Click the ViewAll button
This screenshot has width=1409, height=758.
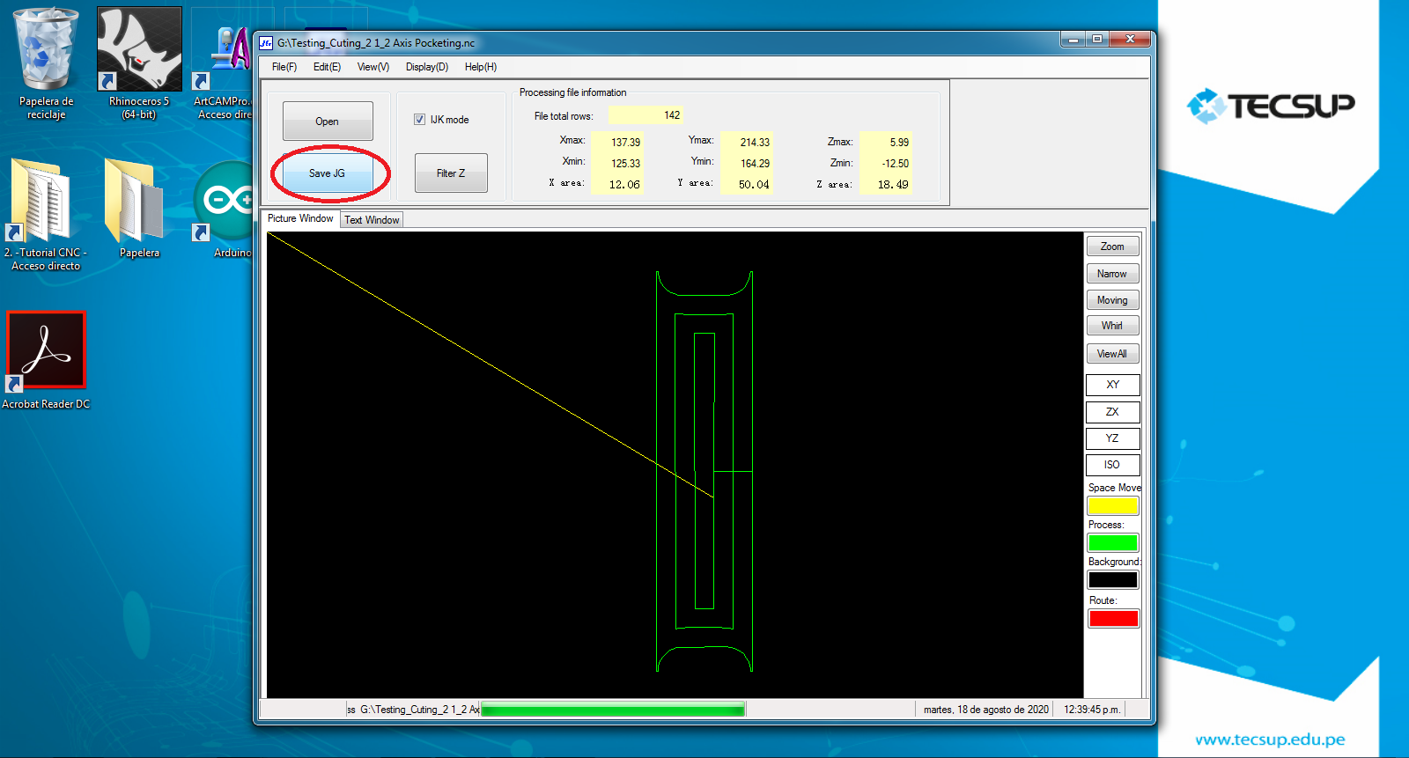click(1112, 354)
